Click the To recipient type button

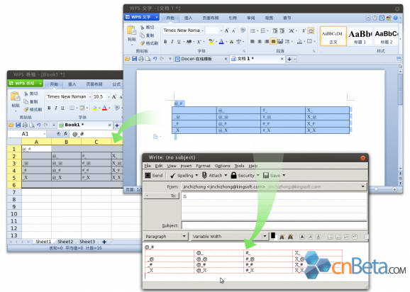(162, 196)
